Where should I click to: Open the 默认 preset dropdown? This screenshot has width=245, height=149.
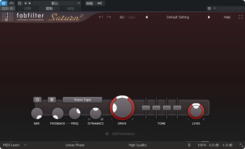click(57, 3)
